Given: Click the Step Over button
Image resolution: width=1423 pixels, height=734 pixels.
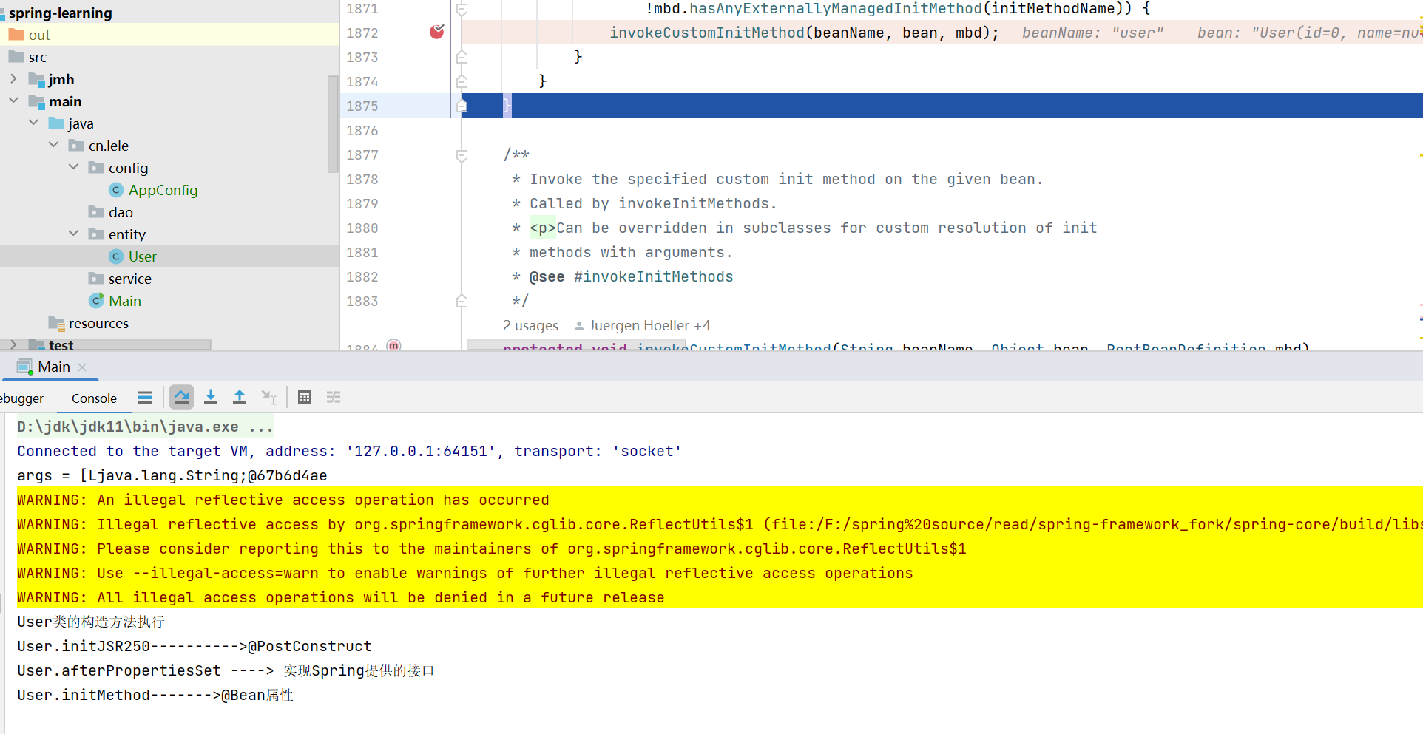Looking at the screenshot, I should coord(181,398).
